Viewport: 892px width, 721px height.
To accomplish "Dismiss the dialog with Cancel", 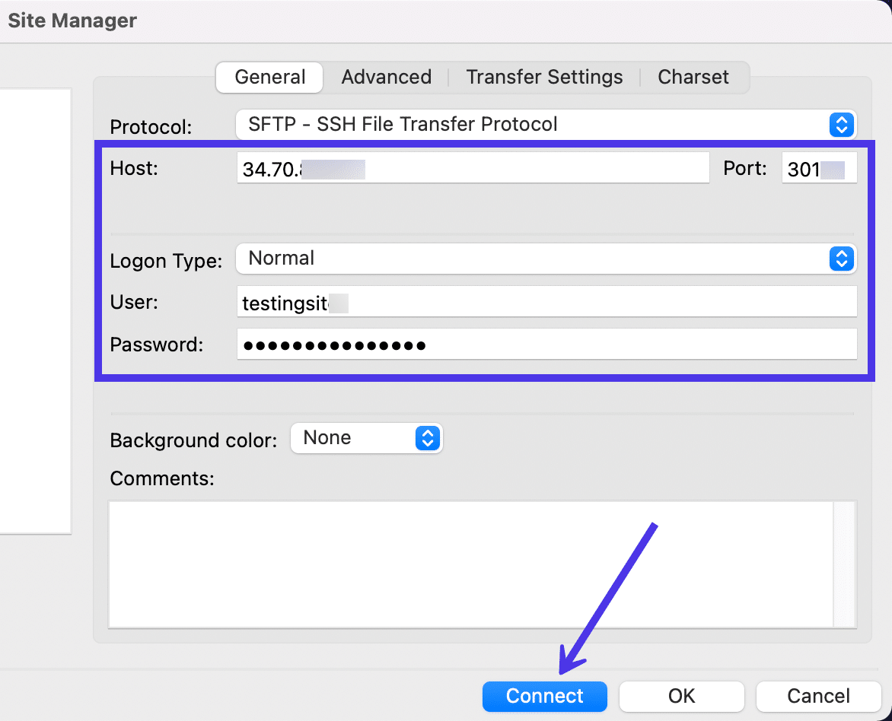I will tap(818, 696).
